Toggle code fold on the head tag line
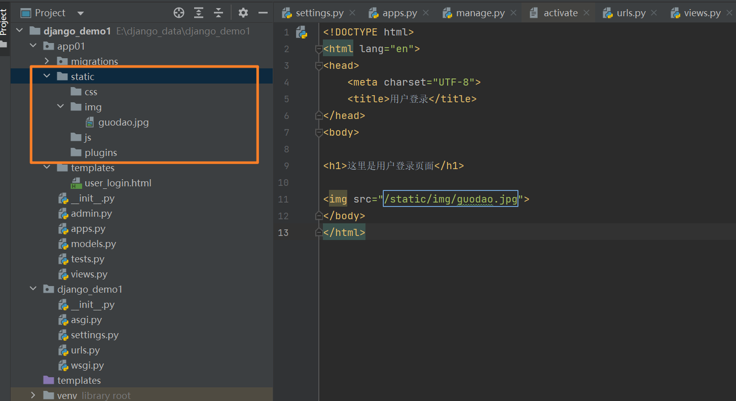736x401 pixels. (x=318, y=66)
